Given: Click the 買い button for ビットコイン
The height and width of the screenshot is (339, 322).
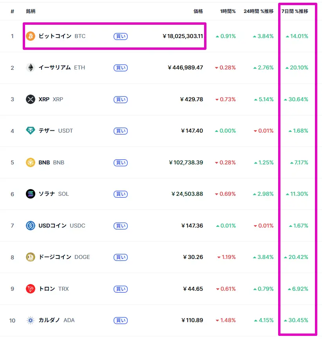Looking at the screenshot, I should tap(121, 36).
